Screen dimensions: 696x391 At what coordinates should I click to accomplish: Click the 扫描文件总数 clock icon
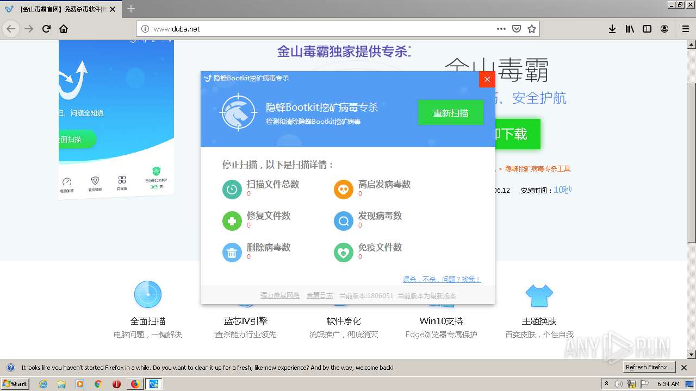(232, 189)
